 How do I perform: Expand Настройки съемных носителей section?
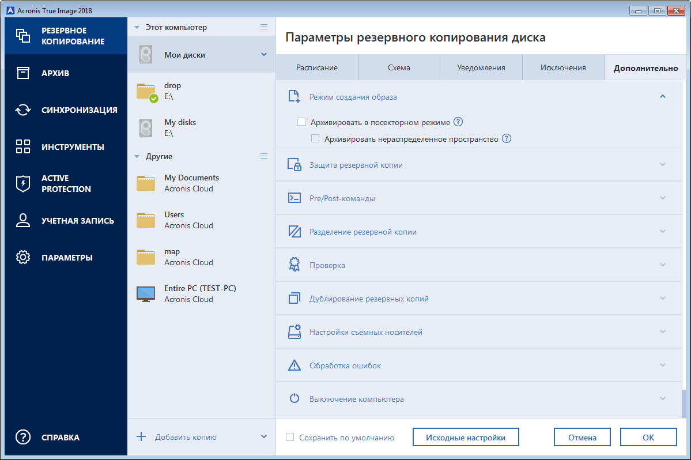[662, 332]
